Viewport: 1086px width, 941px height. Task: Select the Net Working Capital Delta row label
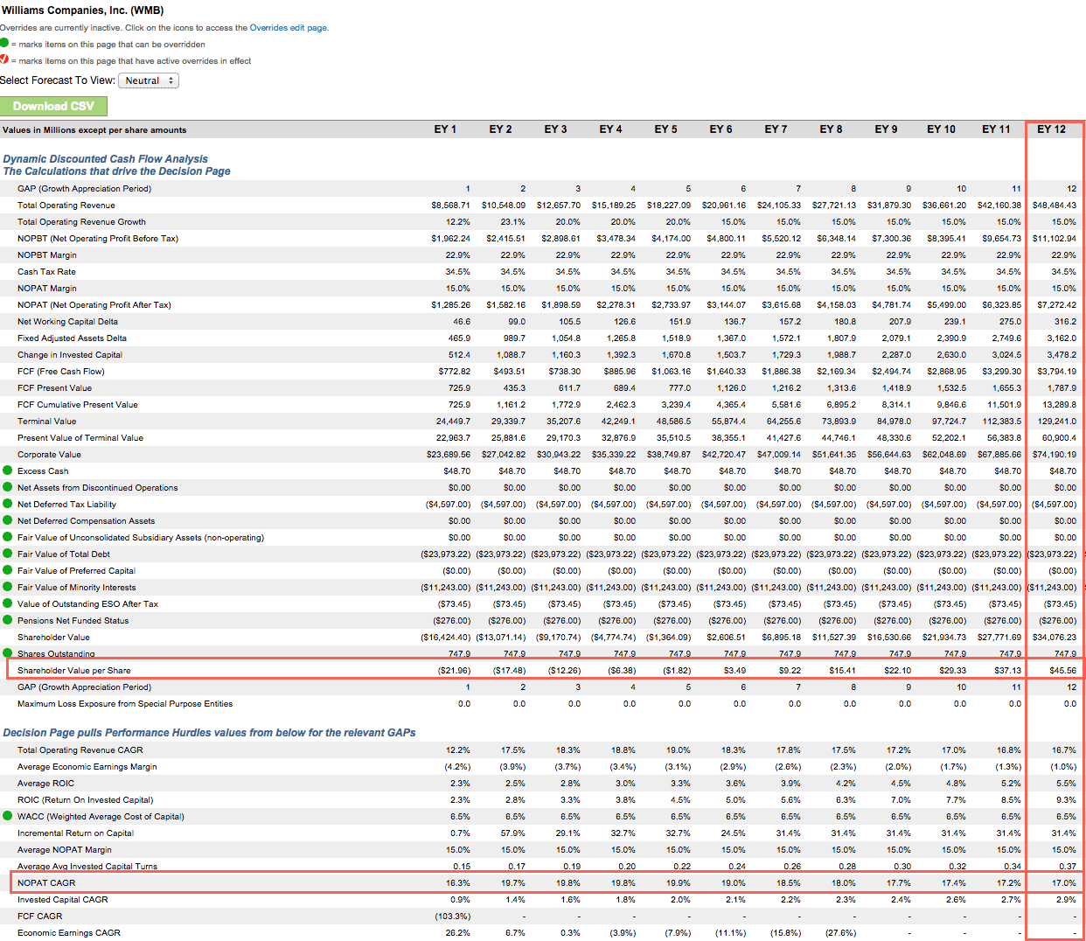67,322
